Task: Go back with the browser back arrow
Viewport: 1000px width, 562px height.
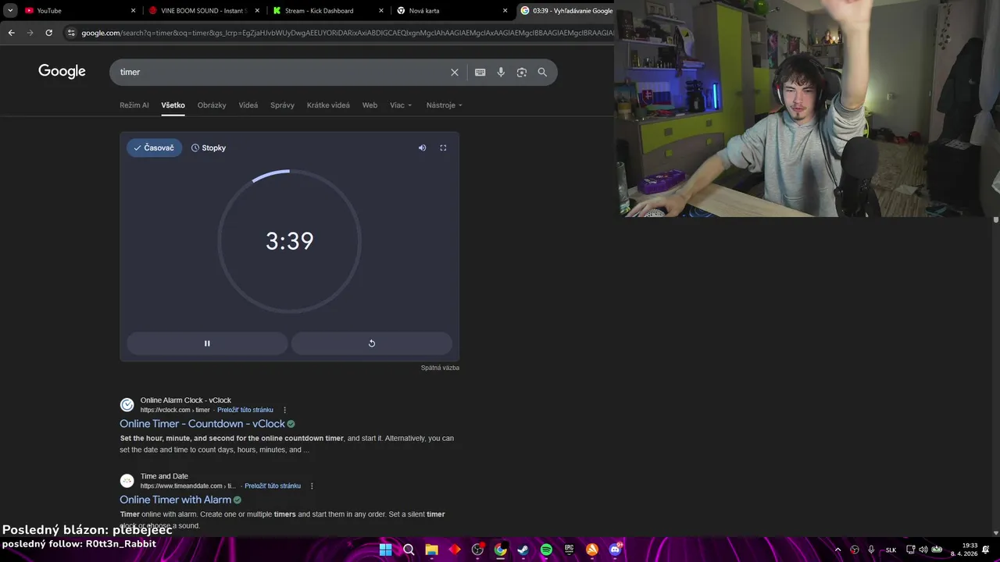Action: 11,33
